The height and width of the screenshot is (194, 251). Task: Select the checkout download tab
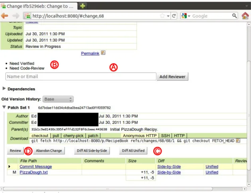coord(40,136)
